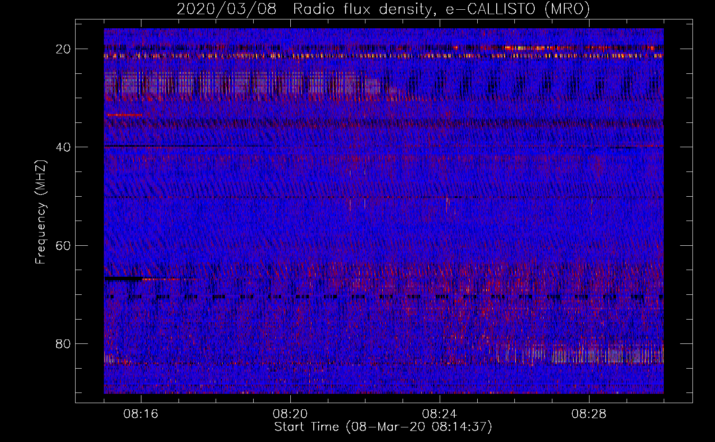This screenshot has height=442, width=715.
Task: Click the 08:20 time tick label
Action: click(x=290, y=414)
